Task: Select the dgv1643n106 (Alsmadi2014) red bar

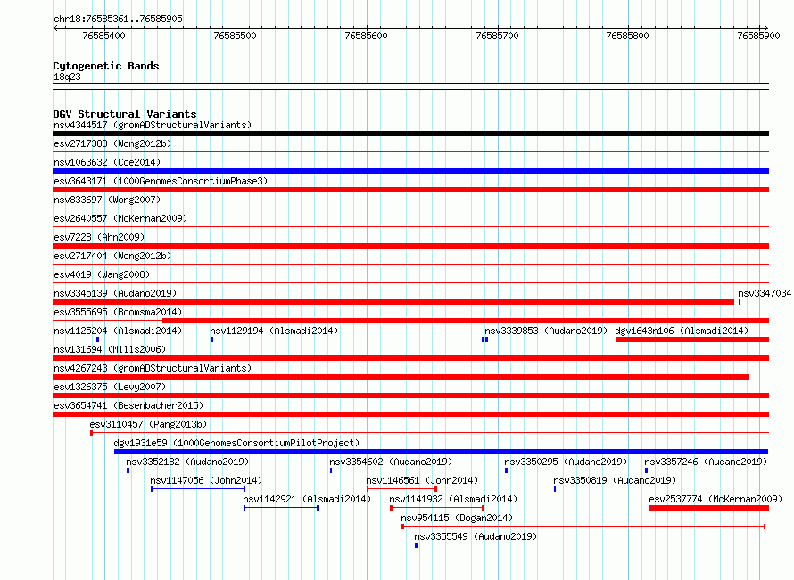Action: click(692, 339)
